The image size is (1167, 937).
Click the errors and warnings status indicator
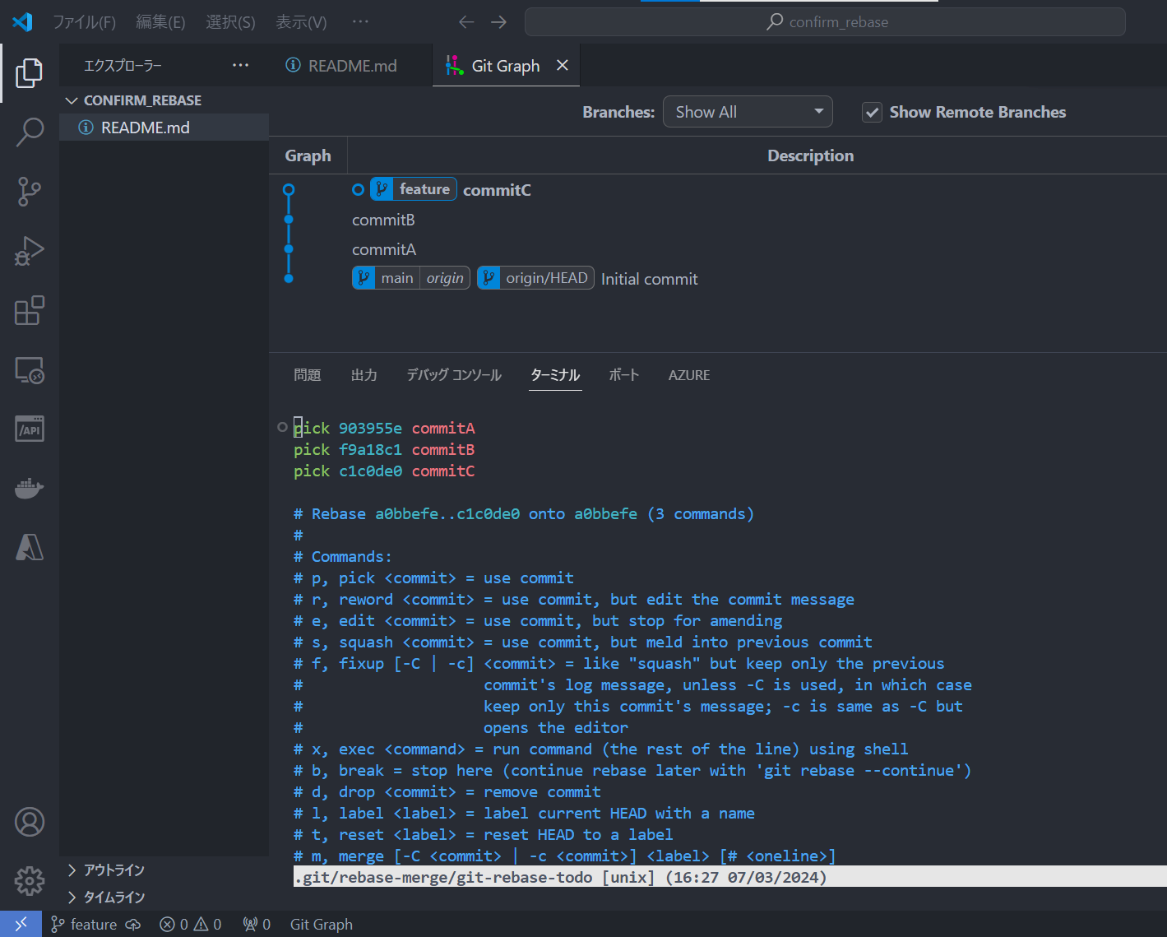coord(190,923)
